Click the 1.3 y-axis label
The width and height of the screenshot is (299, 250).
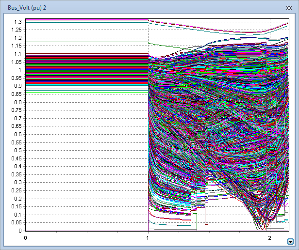pos(18,22)
